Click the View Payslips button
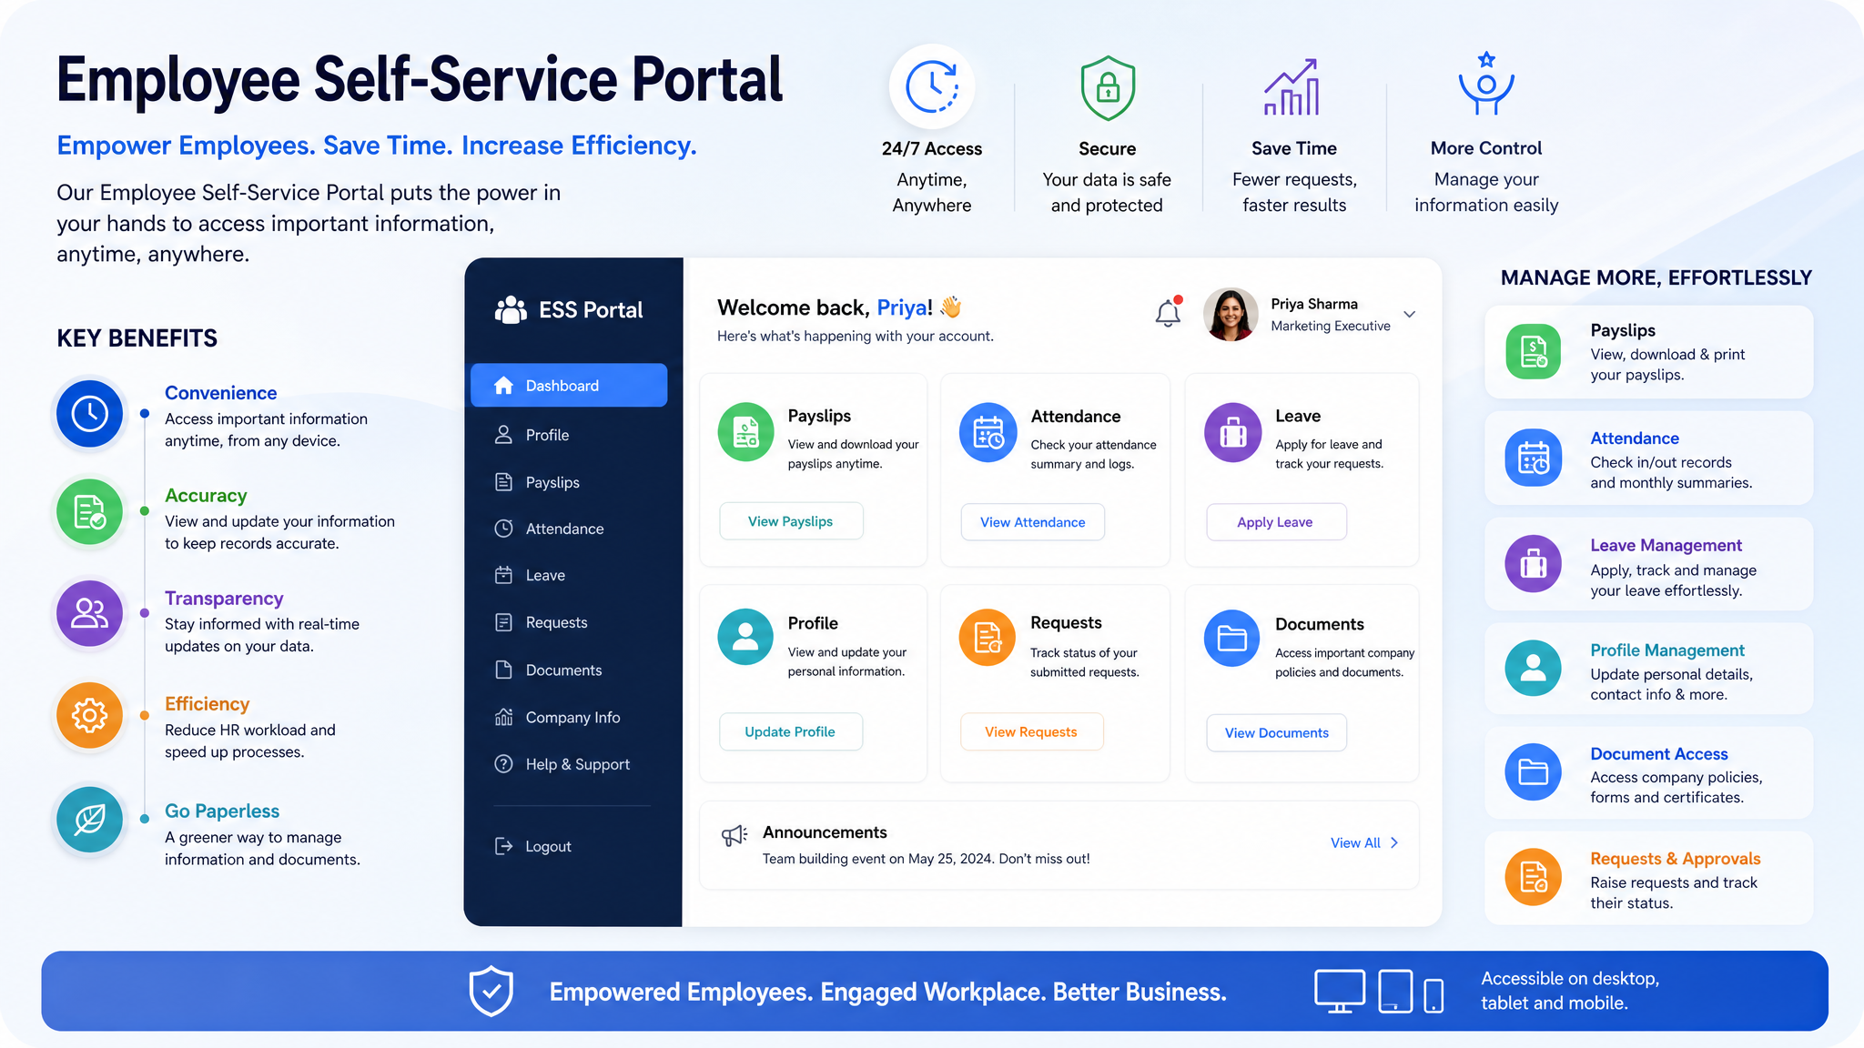Viewport: 1864px width, 1048px height. (x=791, y=521)
